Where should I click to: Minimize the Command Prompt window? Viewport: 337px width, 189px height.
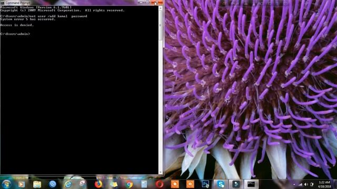[141, 3]
